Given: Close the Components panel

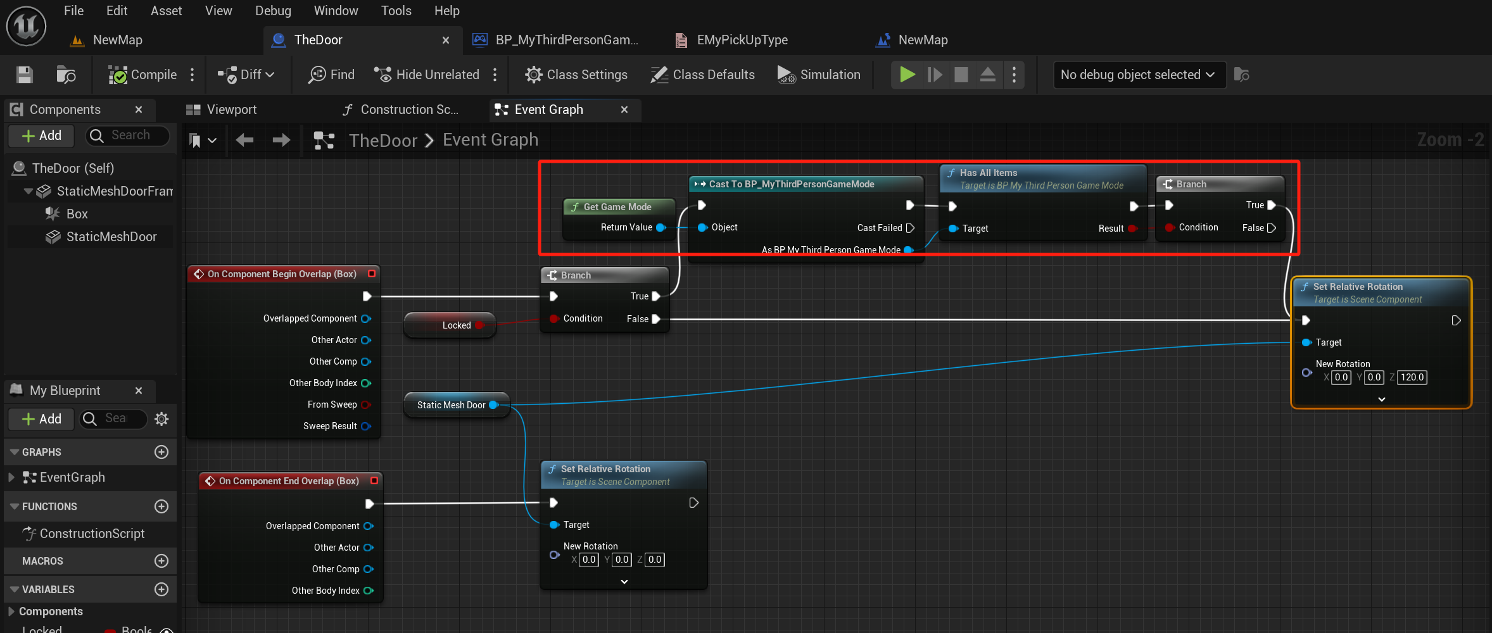Looking at the screenshot, I should tap(139, 110).
